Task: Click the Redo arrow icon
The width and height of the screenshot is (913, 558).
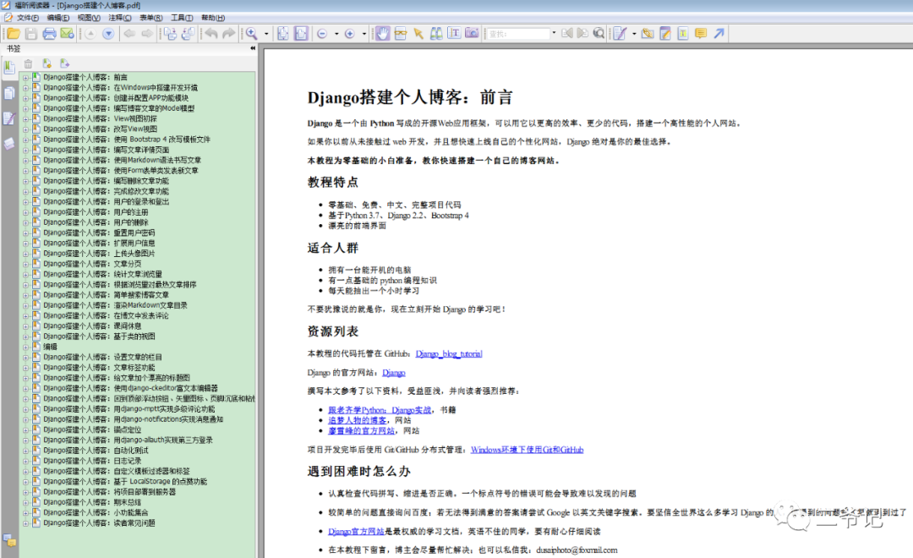Action: point(229,34)
